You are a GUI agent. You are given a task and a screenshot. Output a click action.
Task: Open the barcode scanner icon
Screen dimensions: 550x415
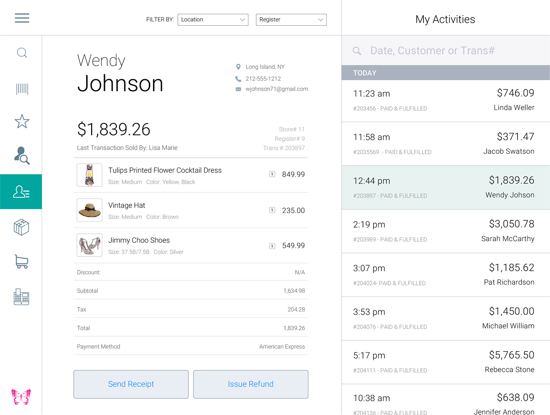click(22, 89)
